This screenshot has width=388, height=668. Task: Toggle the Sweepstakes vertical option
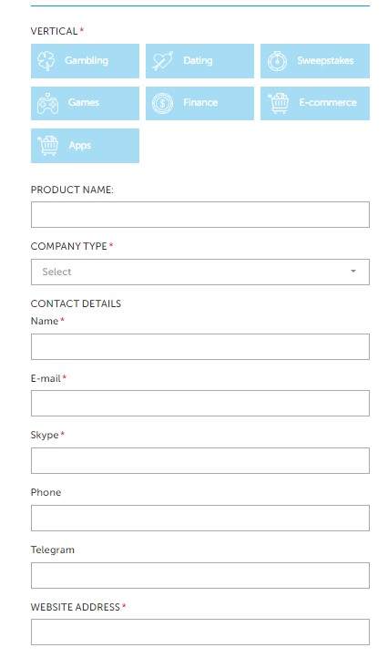tap(315, 61)
